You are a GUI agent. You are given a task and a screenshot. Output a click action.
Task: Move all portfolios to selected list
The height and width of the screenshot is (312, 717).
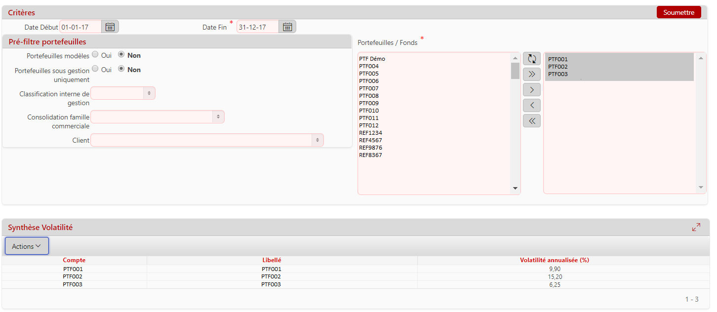[531, 74]
